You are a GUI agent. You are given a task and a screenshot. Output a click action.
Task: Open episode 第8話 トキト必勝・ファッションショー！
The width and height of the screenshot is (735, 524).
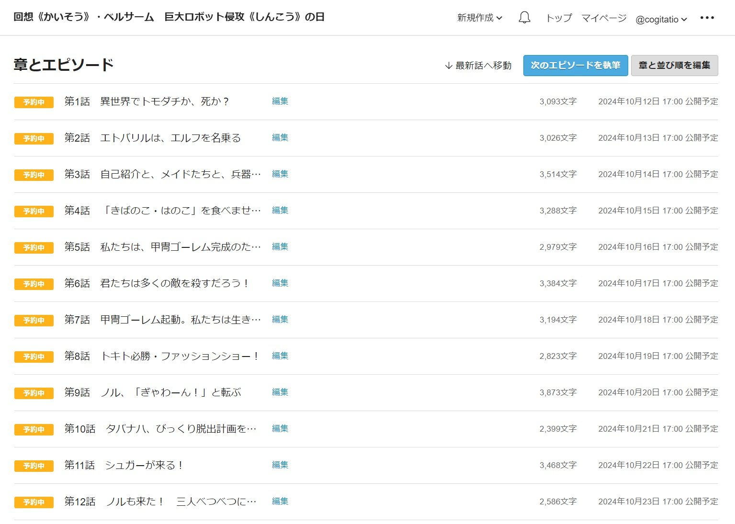coord(162,356)
